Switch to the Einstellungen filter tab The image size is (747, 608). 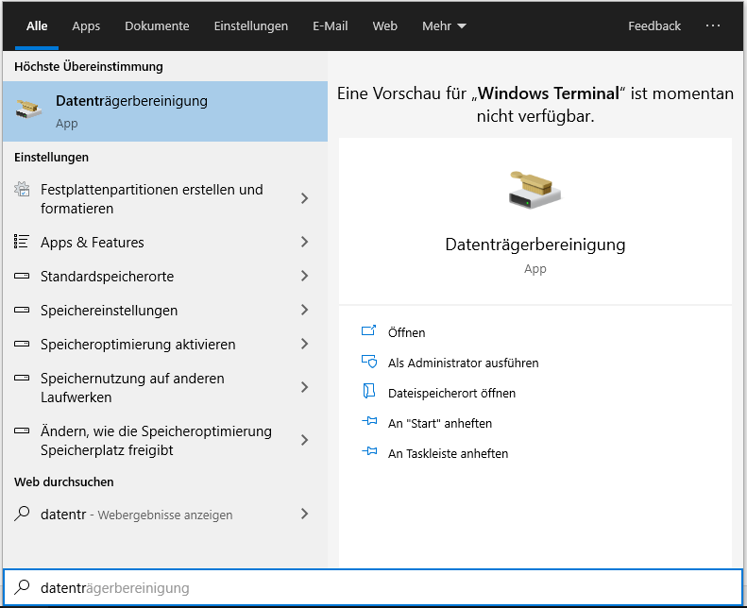pyautogui.click(x=250, y=25)
